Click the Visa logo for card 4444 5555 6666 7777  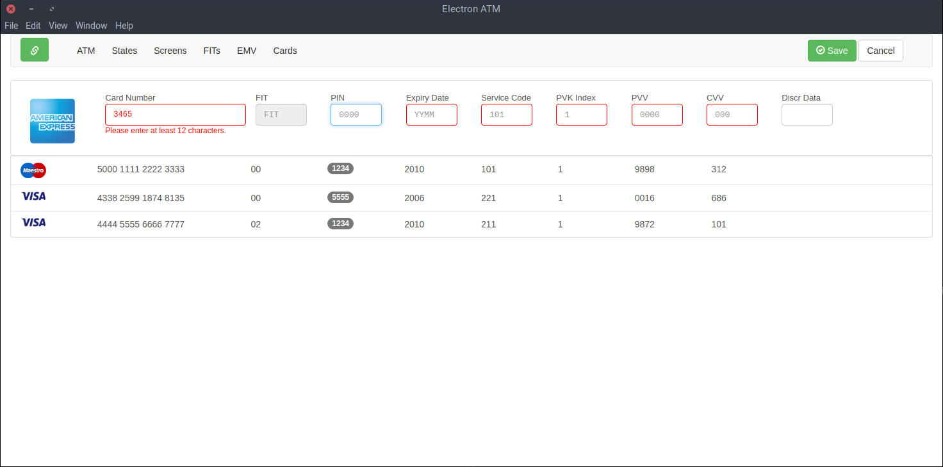click(33, 222)
